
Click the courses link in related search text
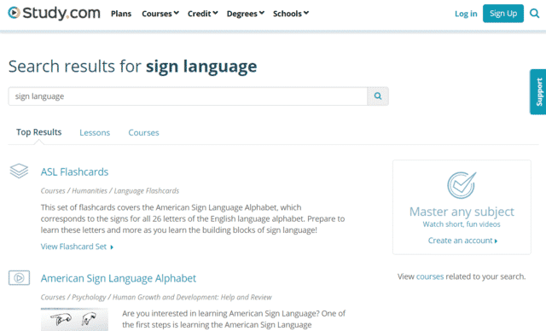pyautogui.click(x=430, y=276)
